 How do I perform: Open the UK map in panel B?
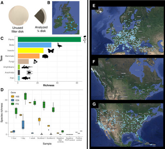pyautogui.click(x=66, y=18)
